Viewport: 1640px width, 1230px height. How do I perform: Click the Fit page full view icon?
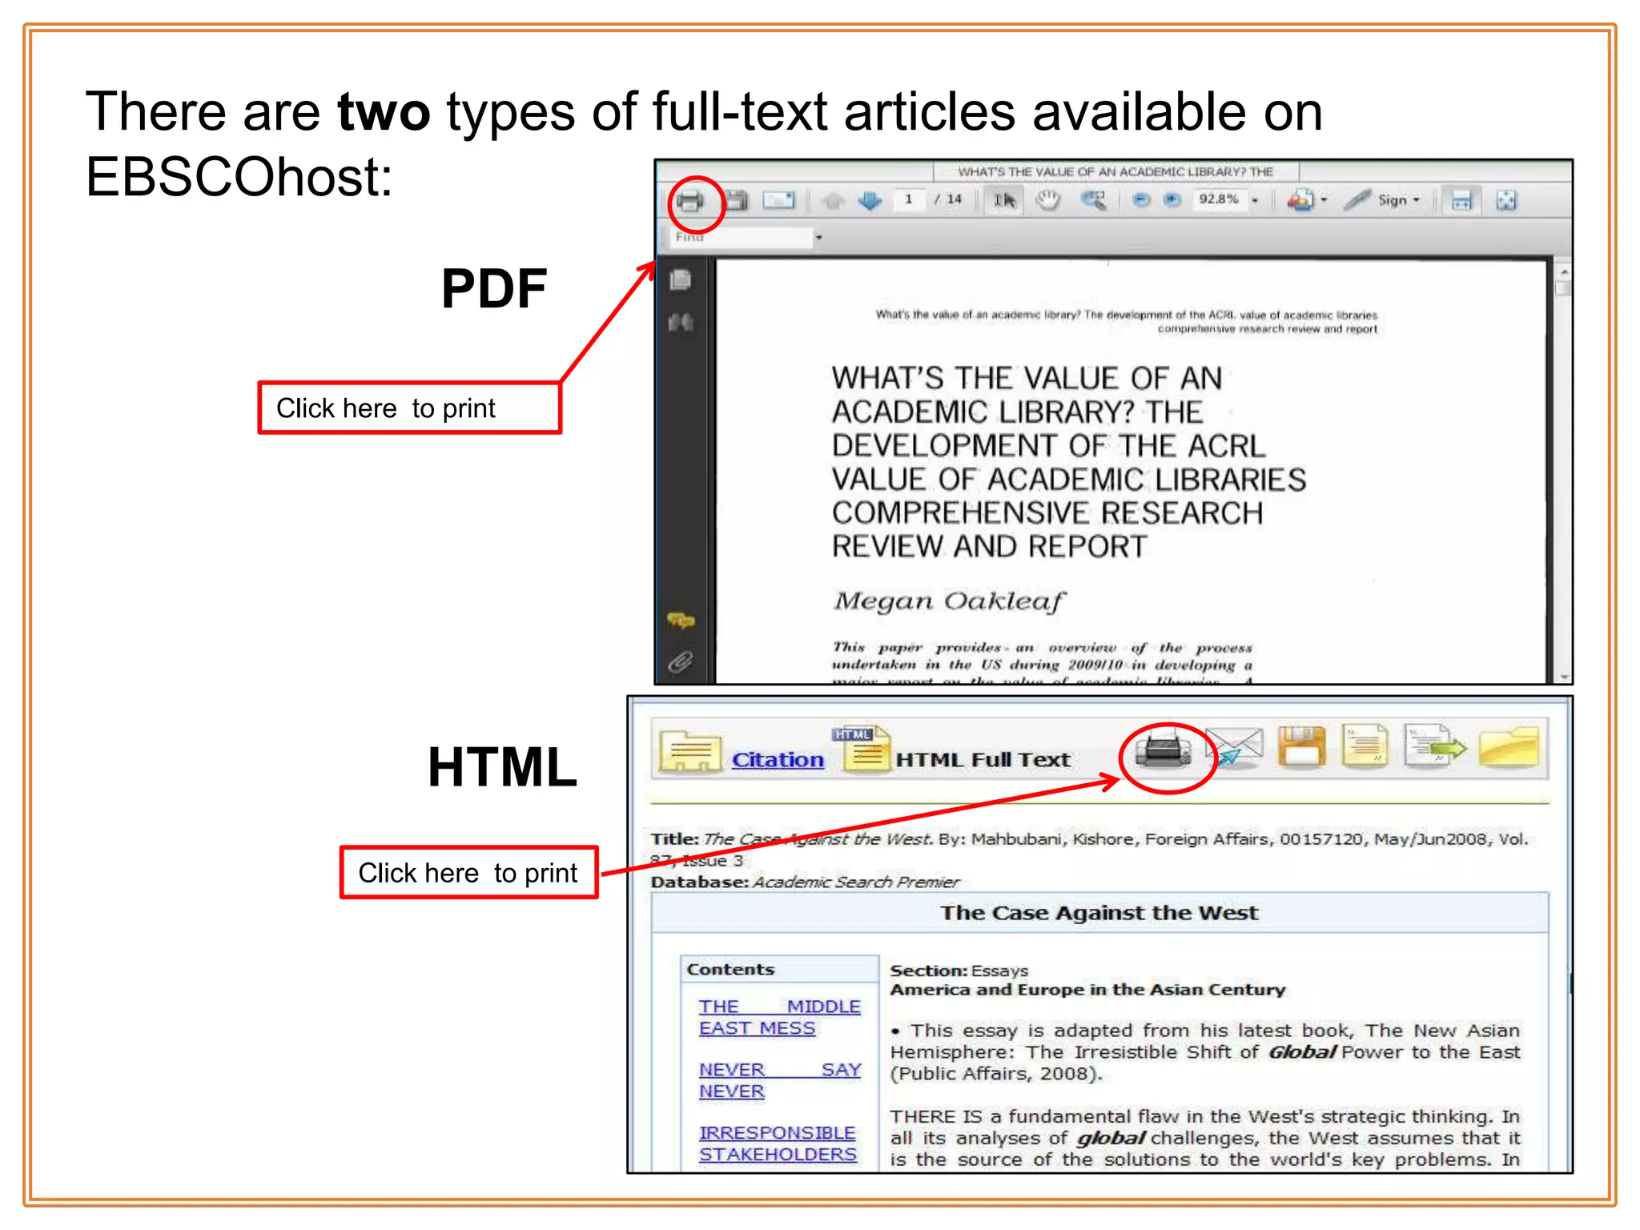pos(1506,200)
